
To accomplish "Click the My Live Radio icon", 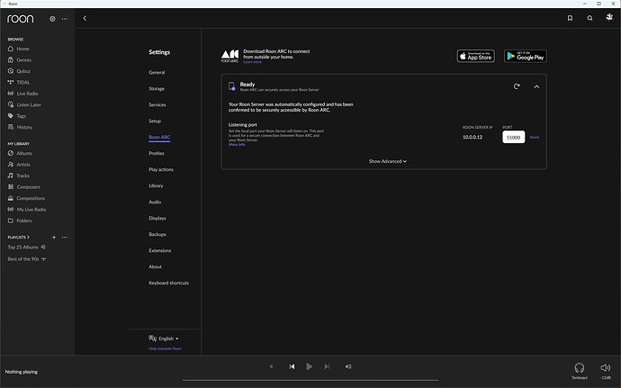I will 11,209.
